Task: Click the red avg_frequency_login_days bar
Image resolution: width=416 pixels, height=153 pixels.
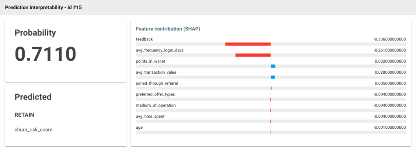Action: tap(253, 55)
